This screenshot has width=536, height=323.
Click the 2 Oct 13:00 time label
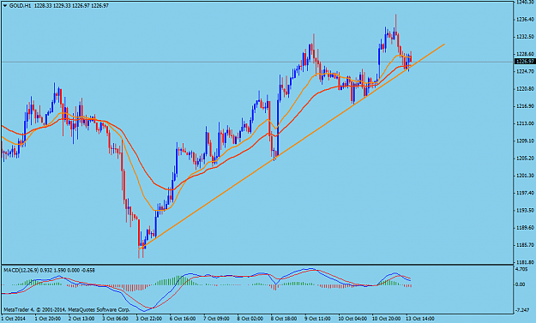81,319
